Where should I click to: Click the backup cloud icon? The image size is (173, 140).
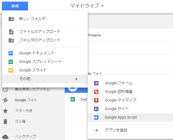tap(5, 137)
